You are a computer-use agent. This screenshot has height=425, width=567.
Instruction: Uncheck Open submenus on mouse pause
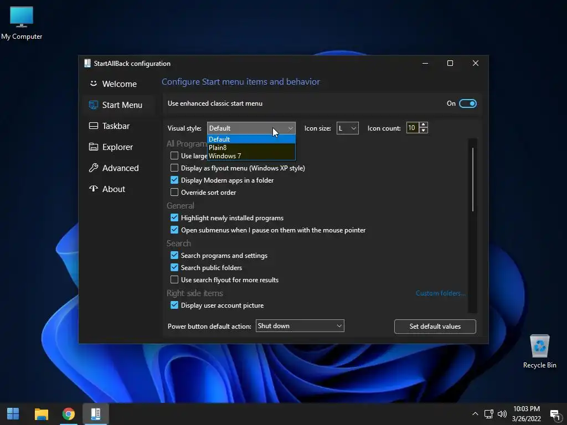point(174,230)
